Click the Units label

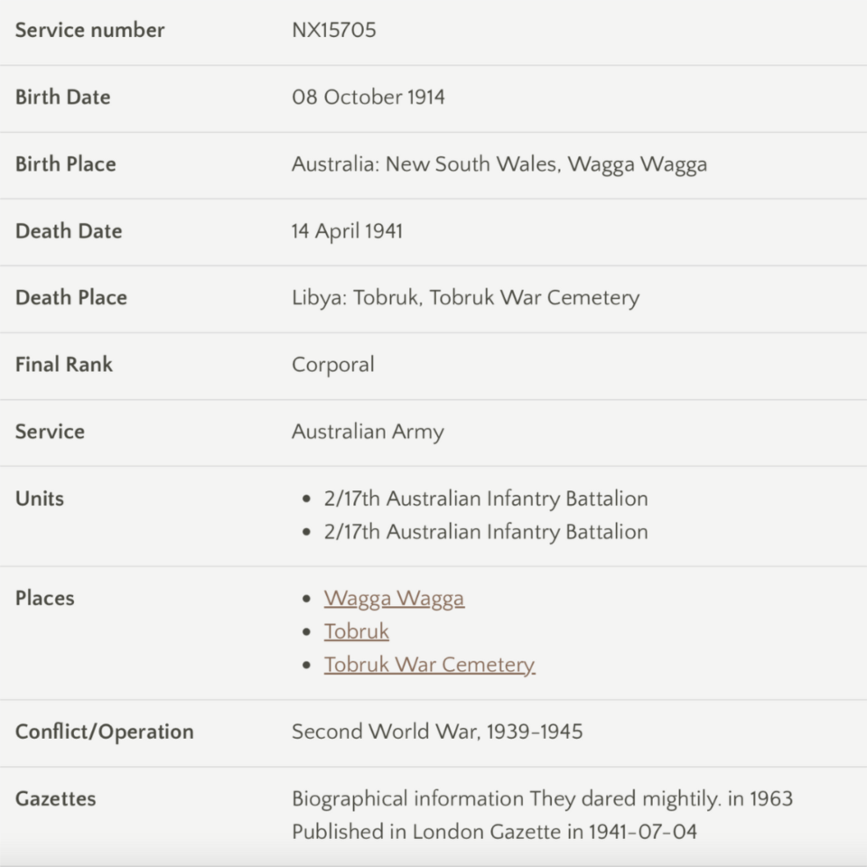pyautogui.click(x=39, y=499)
